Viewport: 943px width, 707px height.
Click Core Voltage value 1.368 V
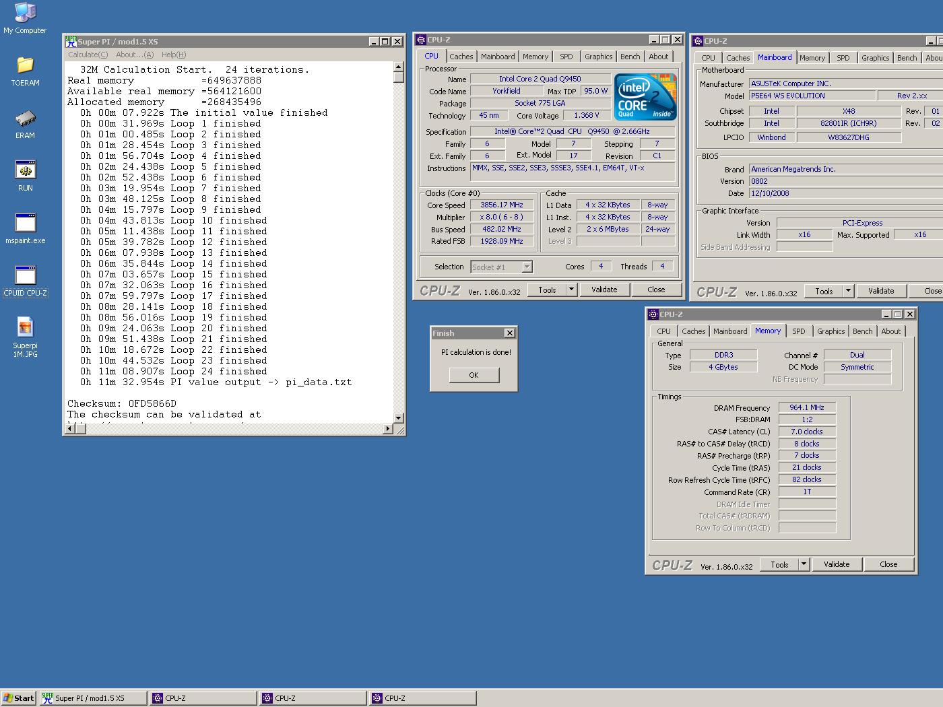pyautogui.click(x=587, y=115)
